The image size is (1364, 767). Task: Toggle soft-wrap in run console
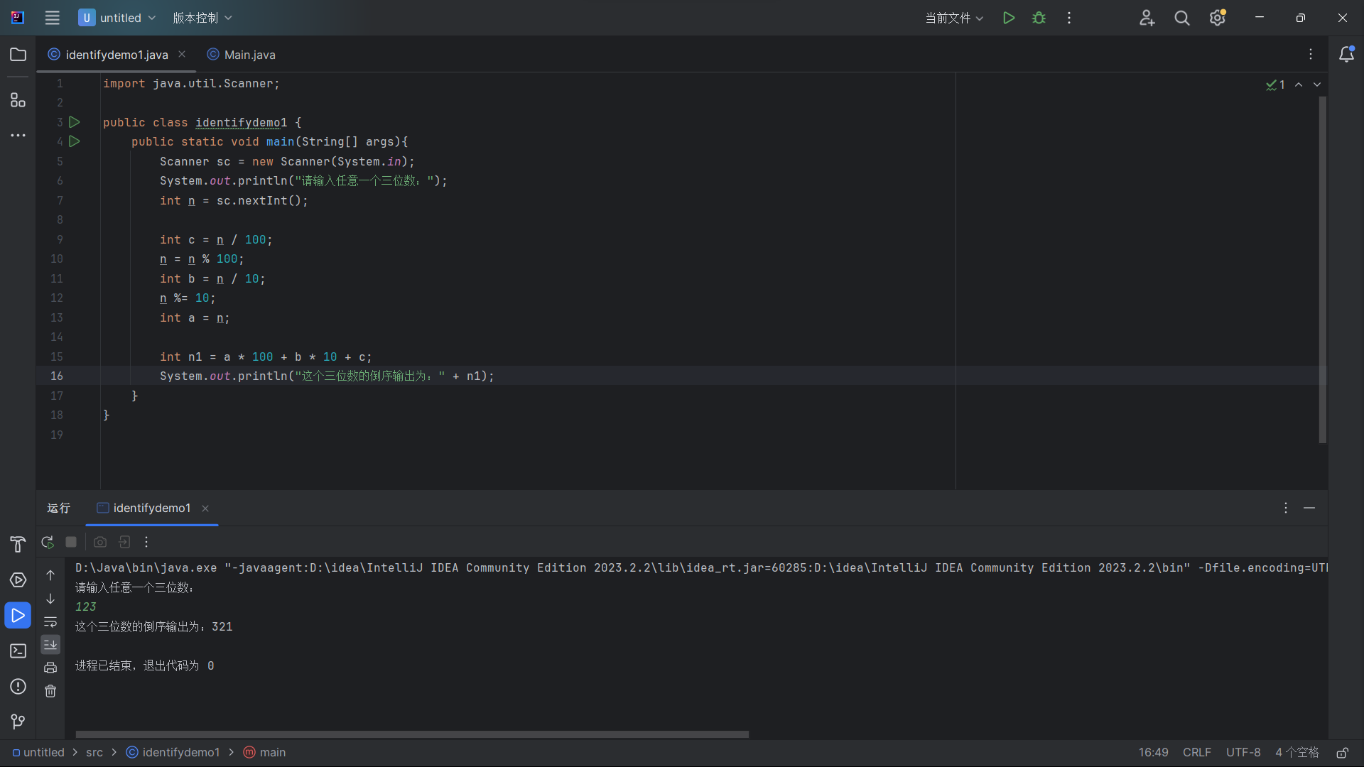pyautogui.click(x=50, y=621)
